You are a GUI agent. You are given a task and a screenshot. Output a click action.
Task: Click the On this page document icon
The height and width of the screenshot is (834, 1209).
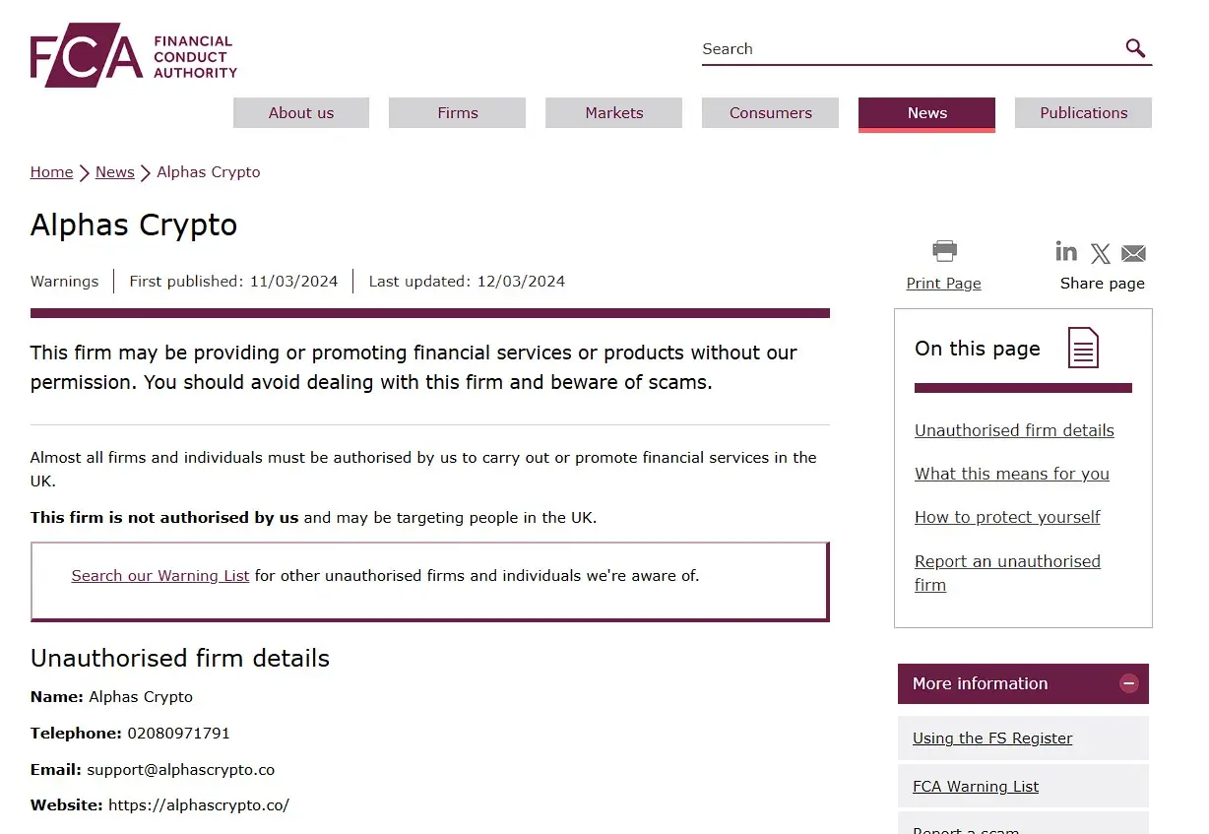(1083, 349)
